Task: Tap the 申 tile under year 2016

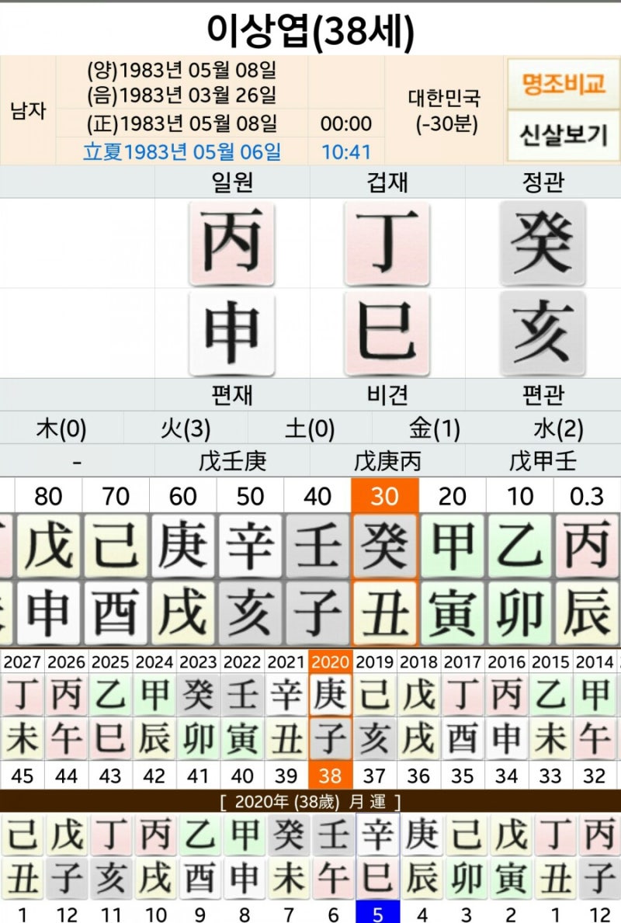Action: tap(506, 738)
